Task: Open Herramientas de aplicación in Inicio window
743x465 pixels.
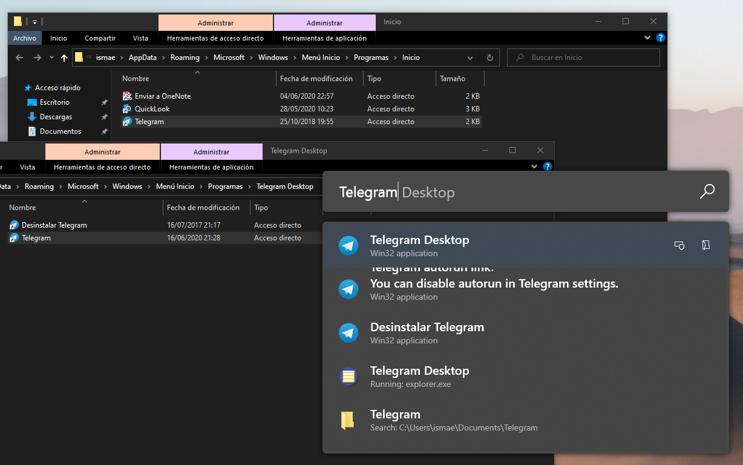Action: pos(324,38)
